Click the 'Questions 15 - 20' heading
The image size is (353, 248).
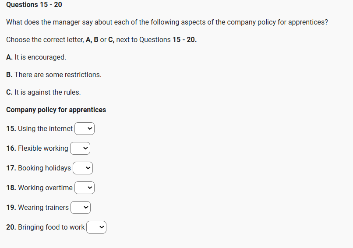[x=34, y=5]
